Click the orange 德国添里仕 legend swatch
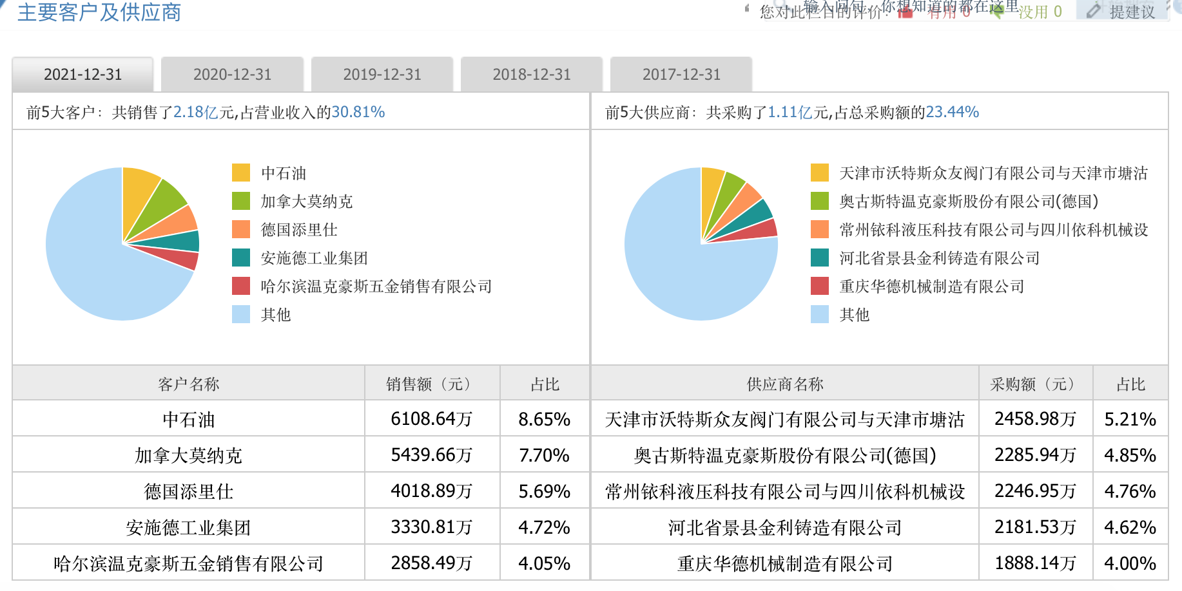 [241, 229]
